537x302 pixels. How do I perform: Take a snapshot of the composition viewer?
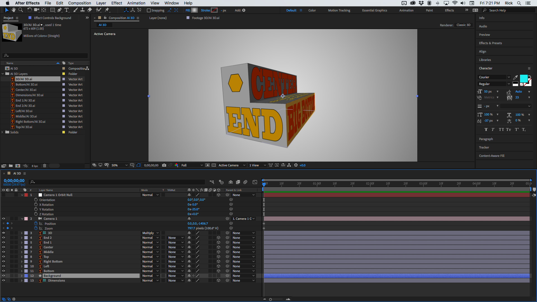coord(164,165)
